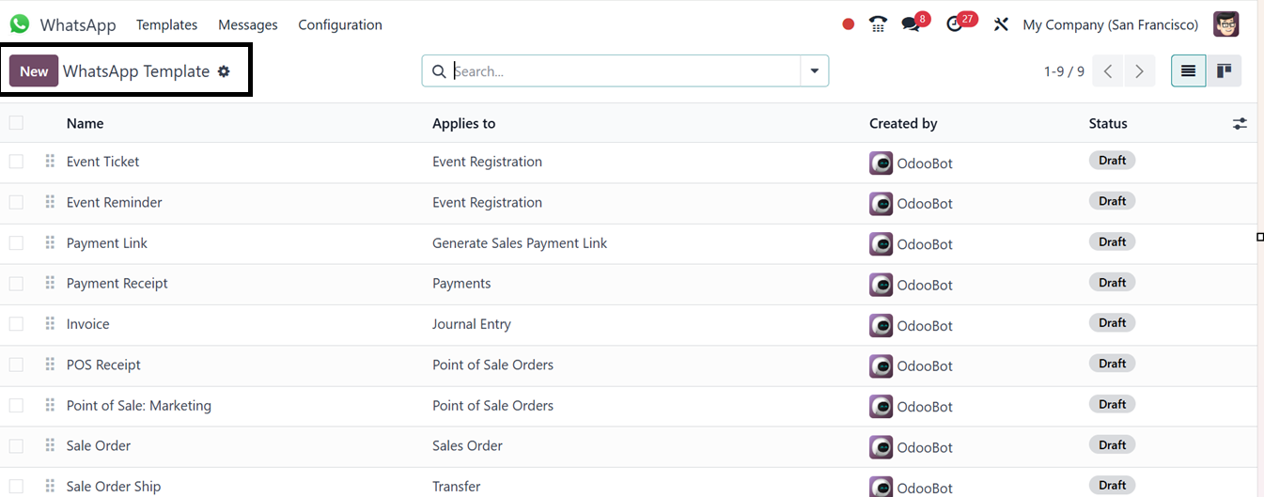Viewport: 1264px width, 497px height.
Task: Open the My Company (San Francisco) switcher
Action: coord(1110,24)
